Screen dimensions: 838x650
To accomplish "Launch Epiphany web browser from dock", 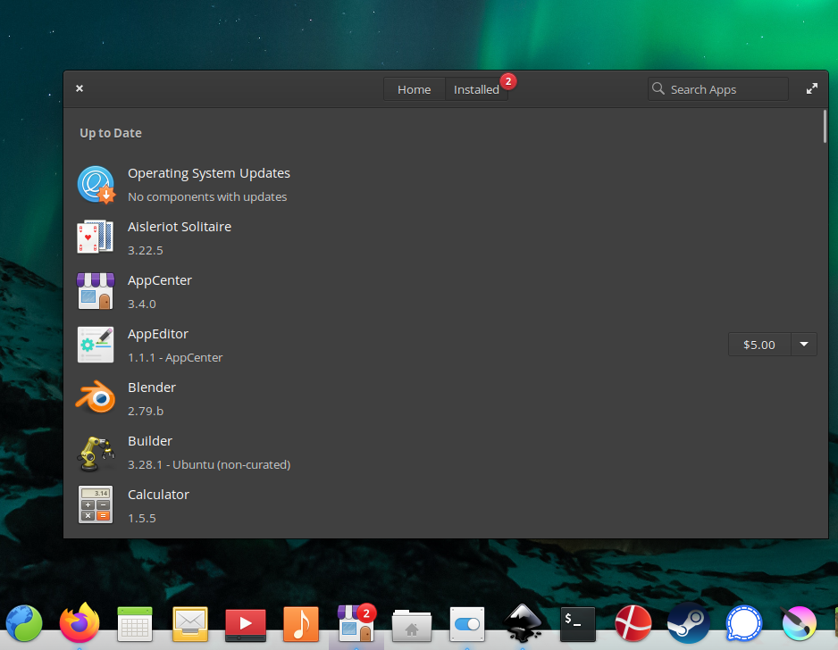I will pyautogui.click(x=23, y=623).
